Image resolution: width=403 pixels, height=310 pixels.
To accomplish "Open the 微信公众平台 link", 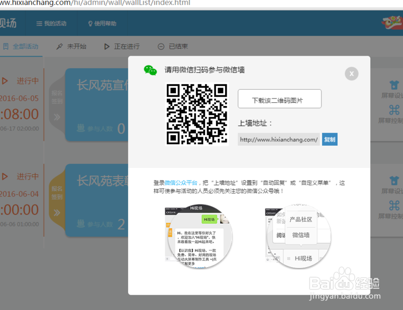I will click(x=181, y=183).
